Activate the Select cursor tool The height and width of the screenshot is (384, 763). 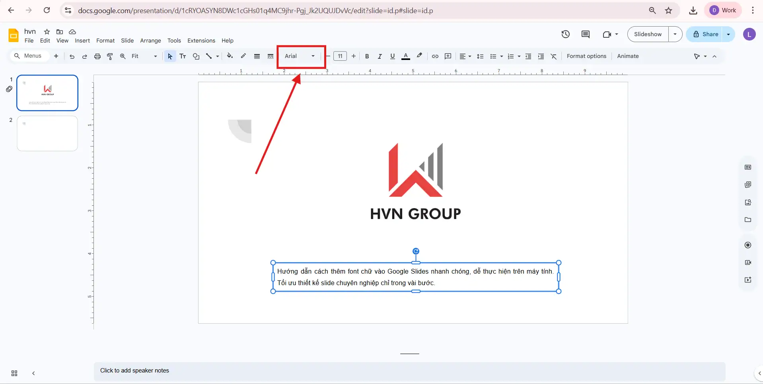tap(170, 56)
